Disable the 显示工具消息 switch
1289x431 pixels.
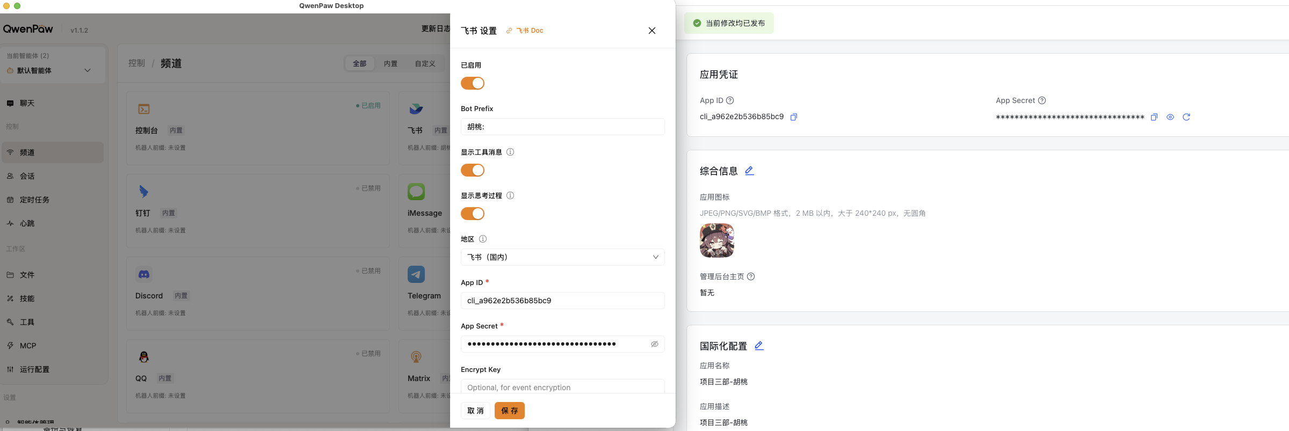pos(473,170)
